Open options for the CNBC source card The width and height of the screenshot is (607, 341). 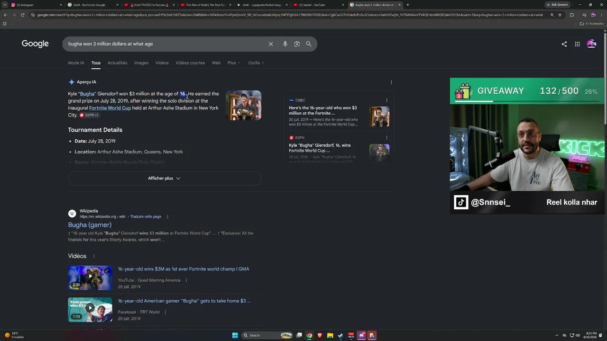[x=386, y=100]
